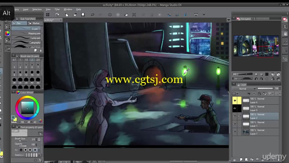289x163 pixels.
Task: Select the Turnip pen brush
Action: (26, 38)
